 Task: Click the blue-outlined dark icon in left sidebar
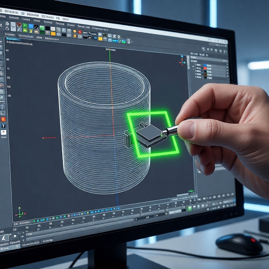click(x=3, y=126)
